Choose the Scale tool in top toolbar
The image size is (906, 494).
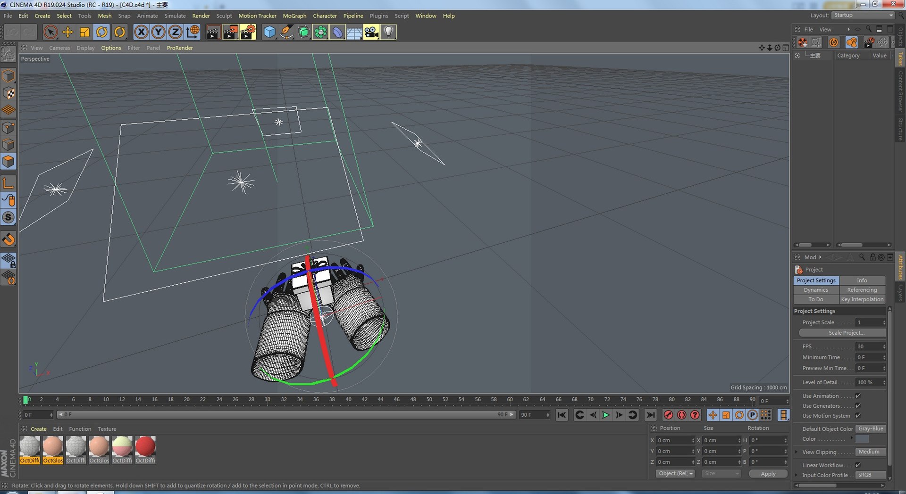[x=85, y=32]
